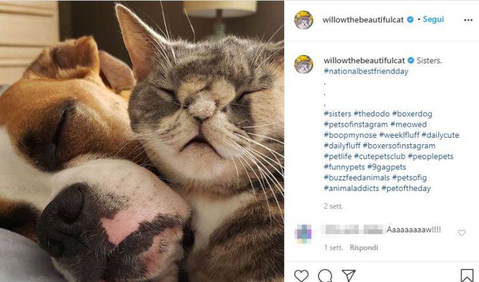Share the post via paper plane icon

pos(348,276)
